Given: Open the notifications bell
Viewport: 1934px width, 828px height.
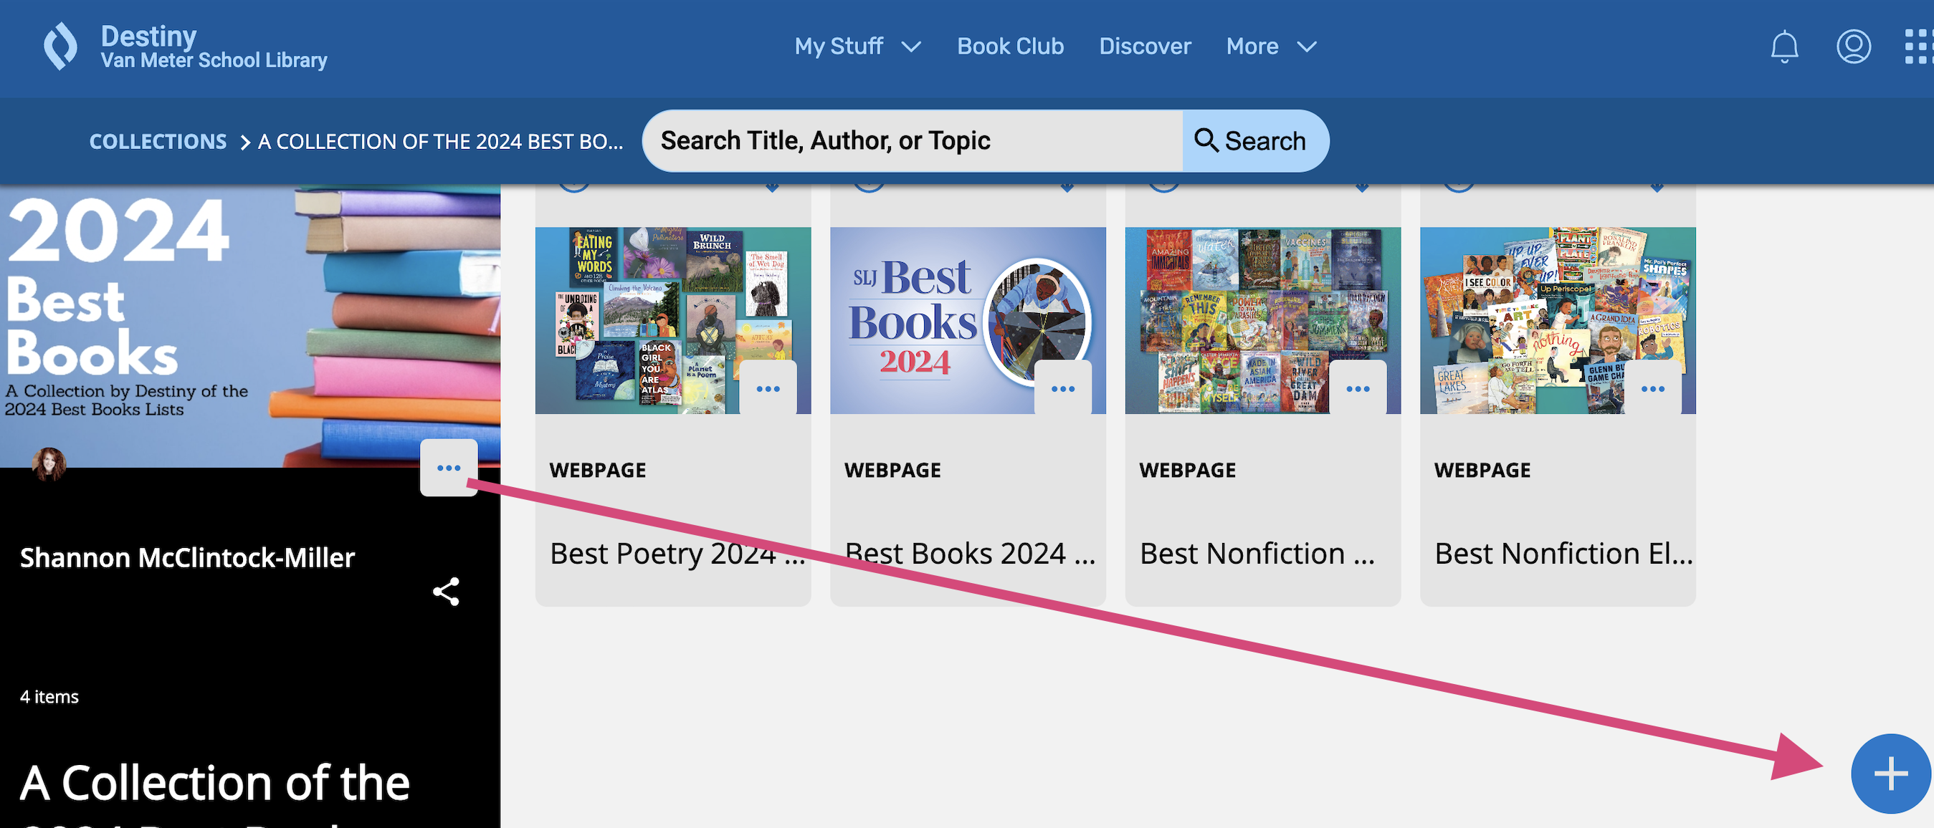Looking at the screenshot, I should (1784, 47).
